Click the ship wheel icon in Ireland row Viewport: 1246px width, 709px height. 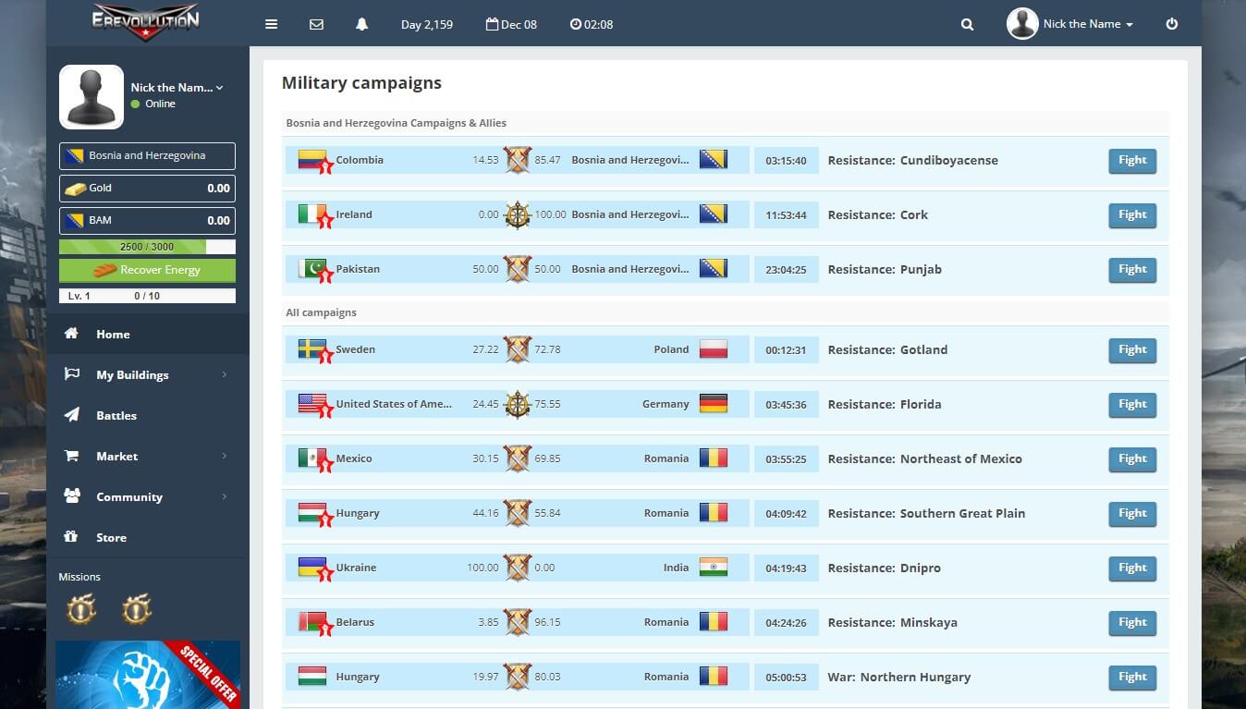518,214
